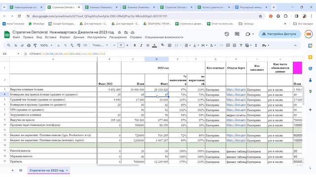
Task: Open vertical align dropdown
Action: 196,46
